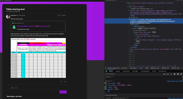Switch to the Layout tab
183x99 pixels.
tap(118, 71)
